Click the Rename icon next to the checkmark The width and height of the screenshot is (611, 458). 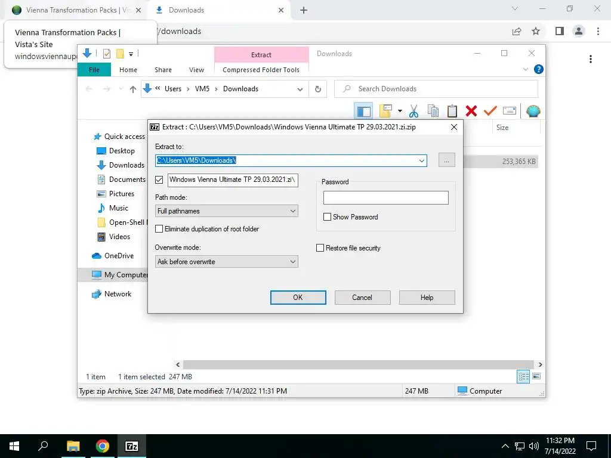[510, 112]
